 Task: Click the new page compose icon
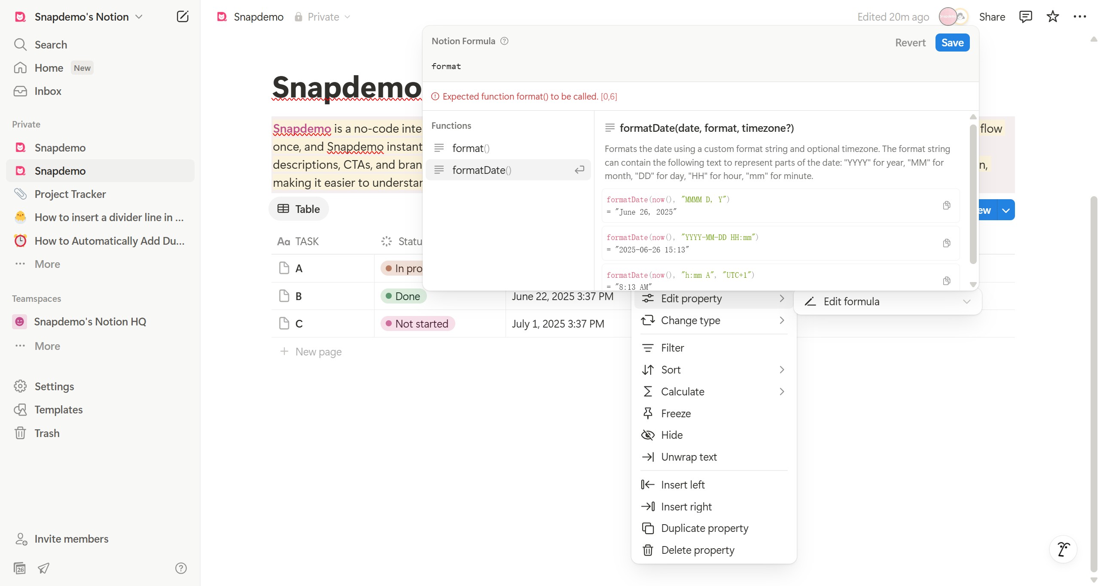coord(183,17)
